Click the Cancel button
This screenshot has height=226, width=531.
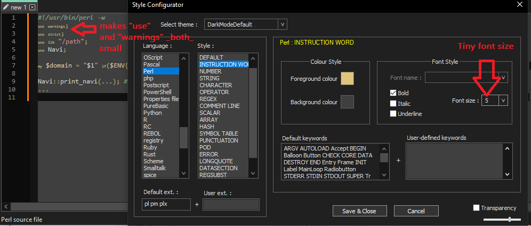[416, 211]
